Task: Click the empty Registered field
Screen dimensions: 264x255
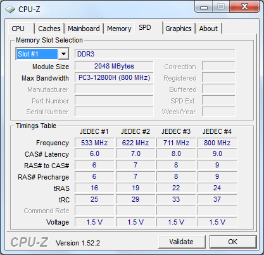Action: (x=218, y=77)
